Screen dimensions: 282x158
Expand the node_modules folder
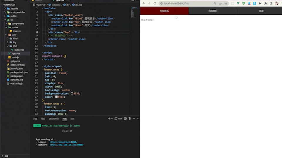5,12
